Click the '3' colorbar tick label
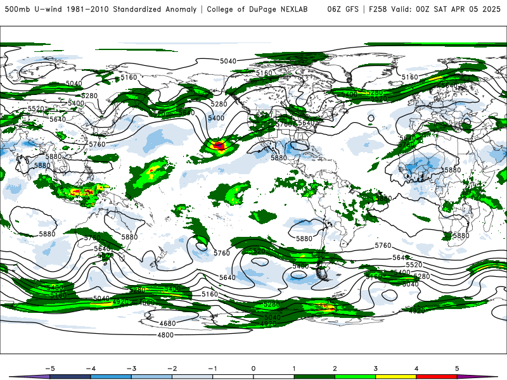This screenshot has width=507, height=380. pos(376,369)
